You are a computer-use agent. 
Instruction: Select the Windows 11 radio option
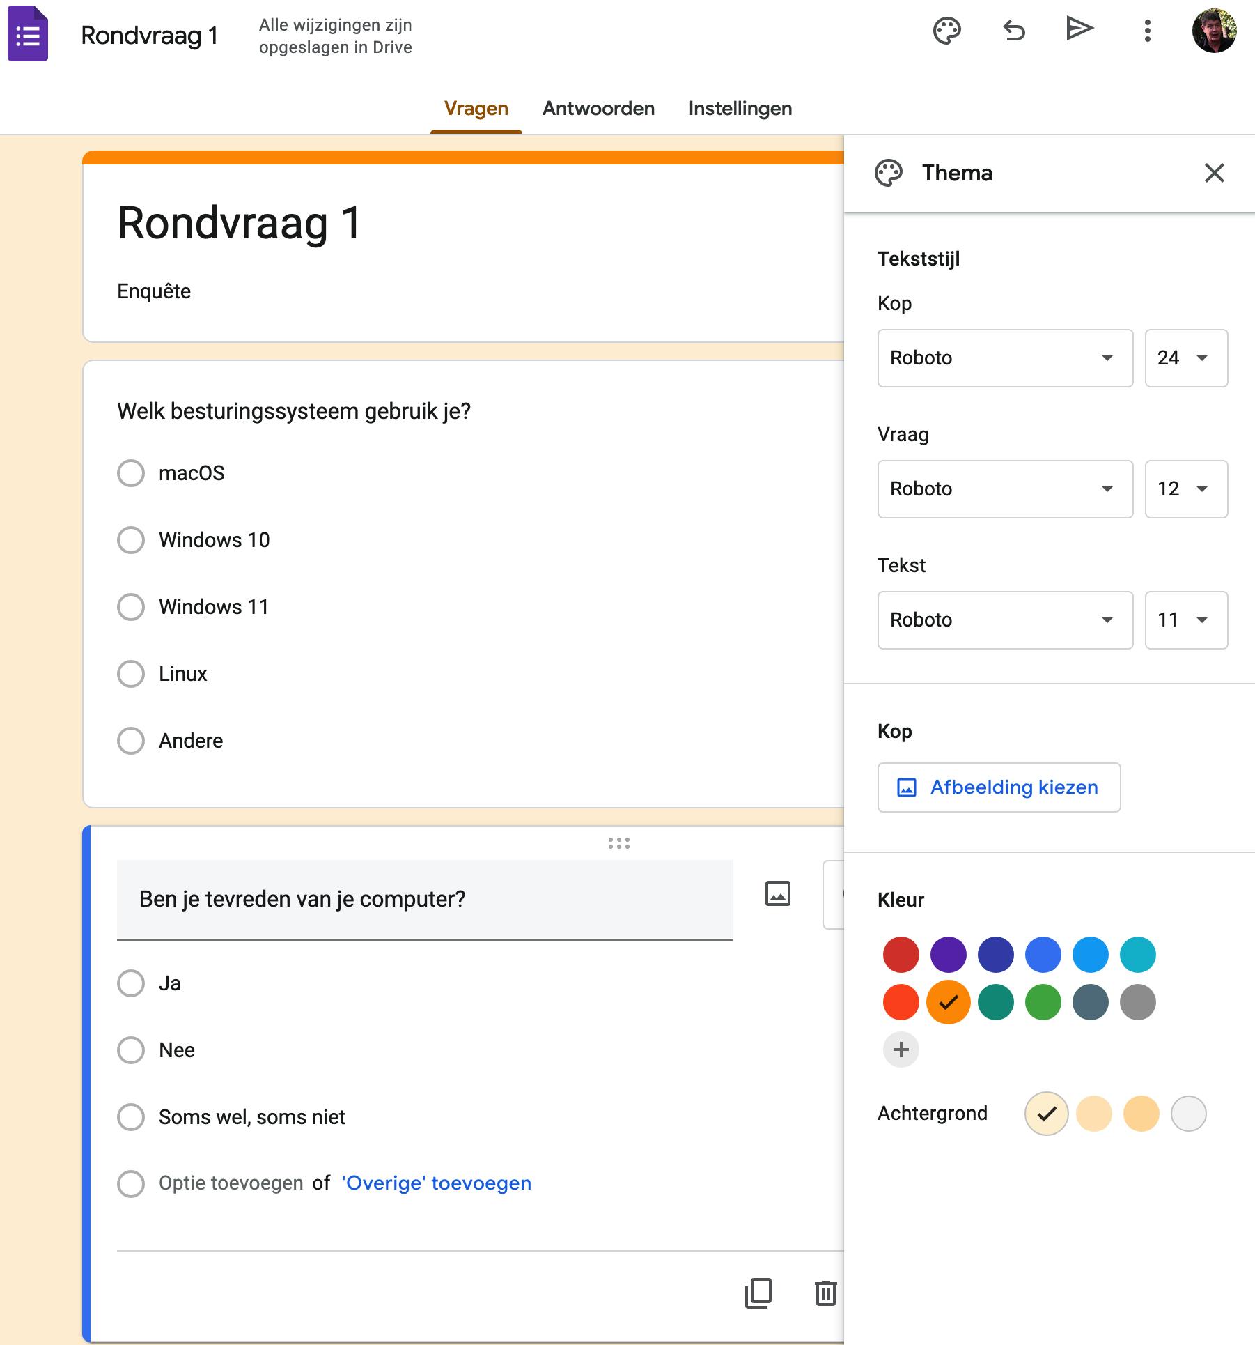(x=131, y=607)
